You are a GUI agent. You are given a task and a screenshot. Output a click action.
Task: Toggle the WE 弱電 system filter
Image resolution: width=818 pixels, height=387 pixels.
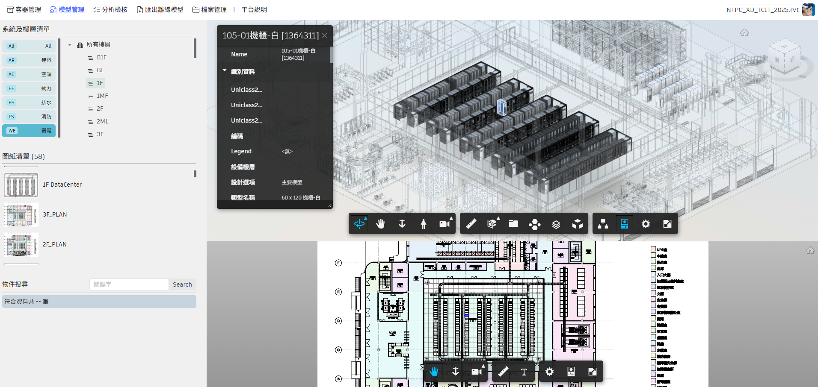coord(29,130)
